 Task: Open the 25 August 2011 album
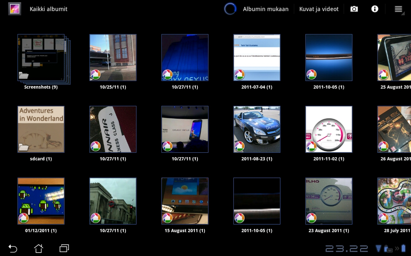pyautogui.click(x=394, y=58)
